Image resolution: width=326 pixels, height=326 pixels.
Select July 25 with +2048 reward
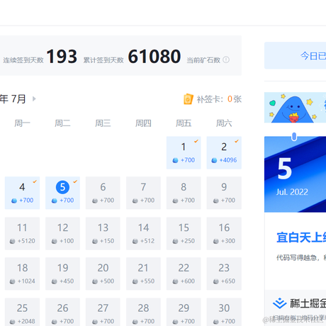click(x=22, y=312)
